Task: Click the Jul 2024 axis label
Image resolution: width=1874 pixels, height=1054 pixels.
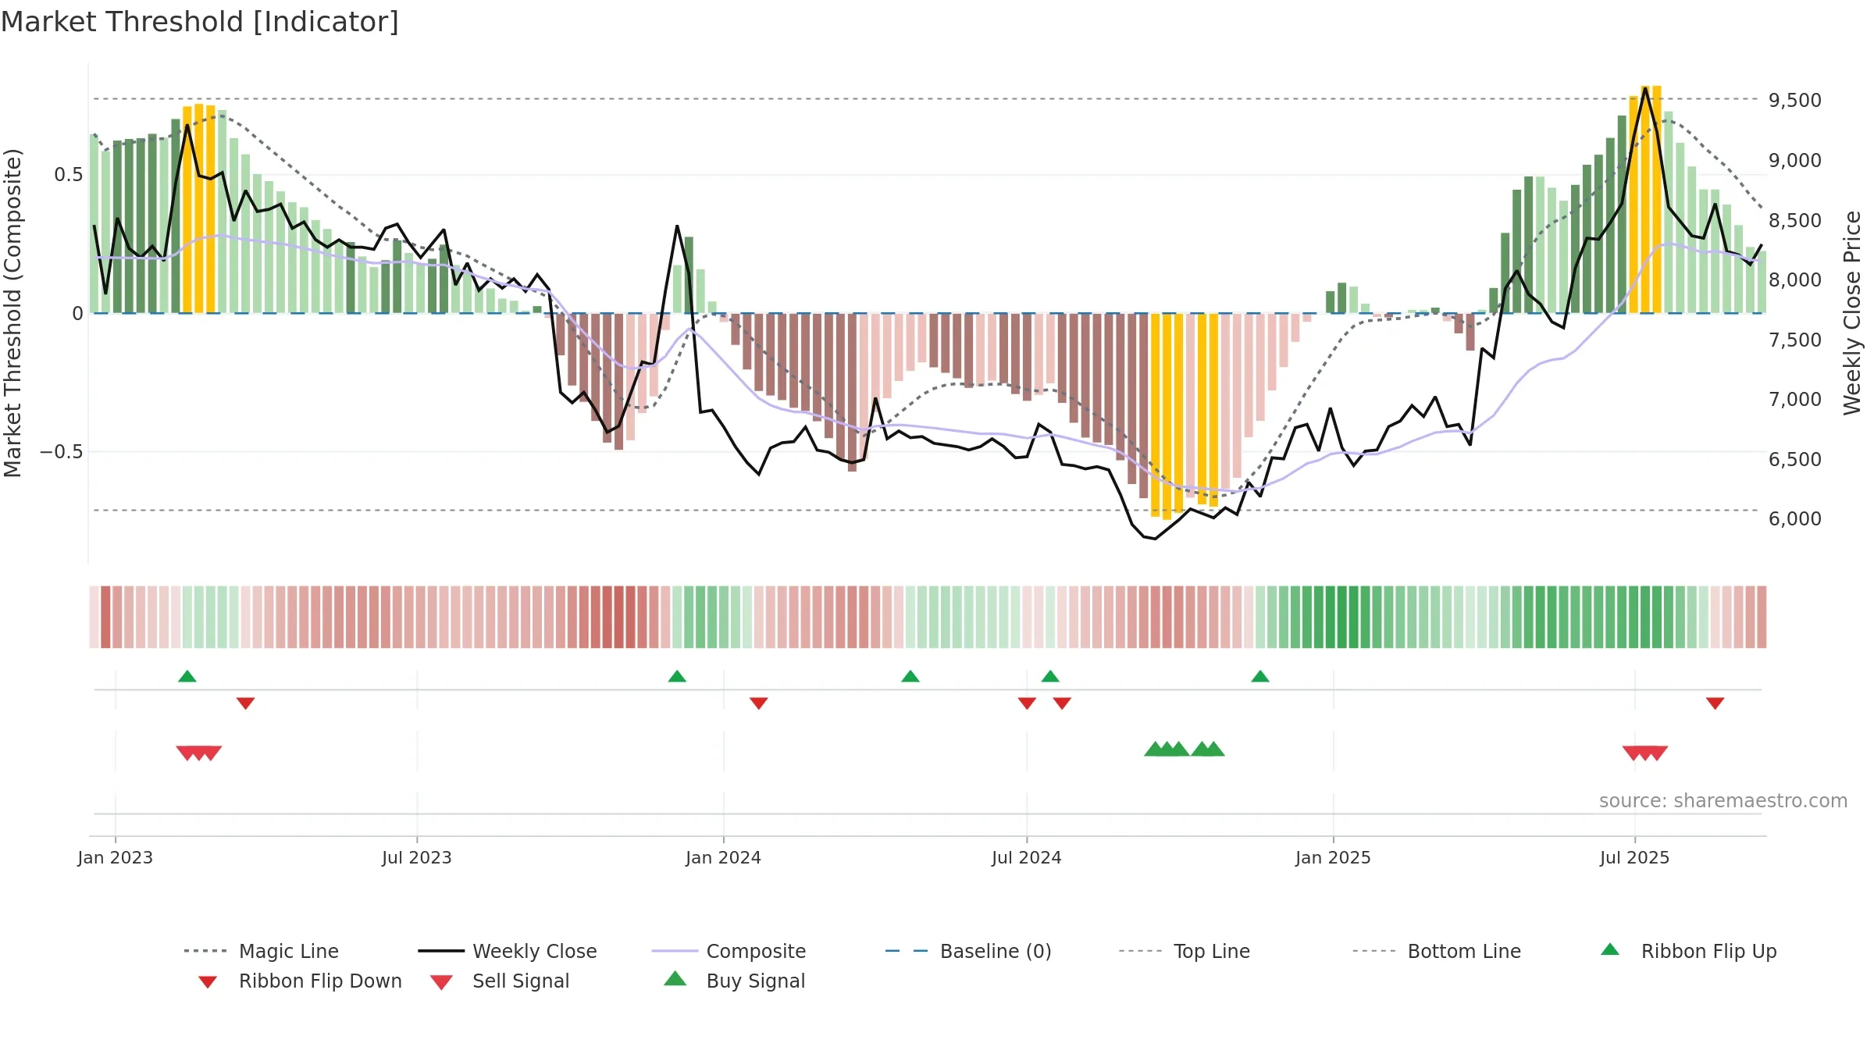Action: (x=1027, y=857)
